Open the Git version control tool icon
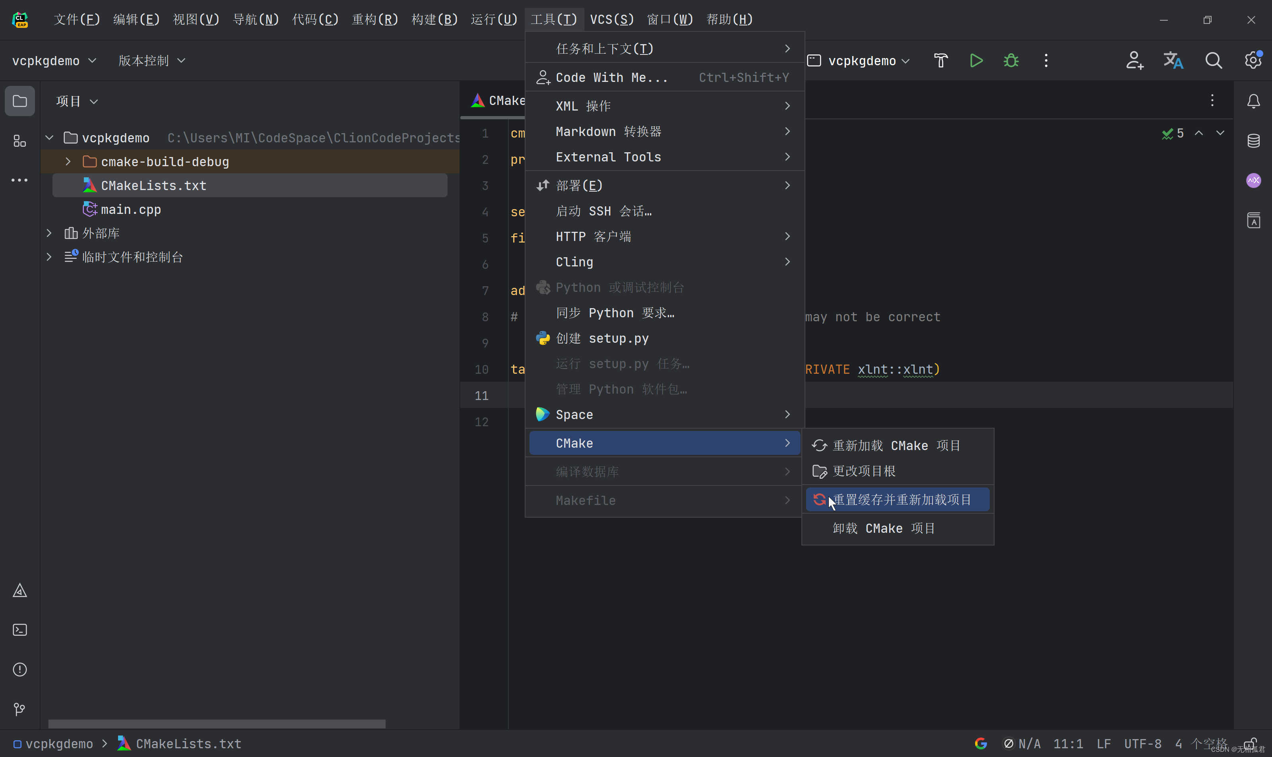The width and height of the screenshot is (1272, 757). [20, 709]
